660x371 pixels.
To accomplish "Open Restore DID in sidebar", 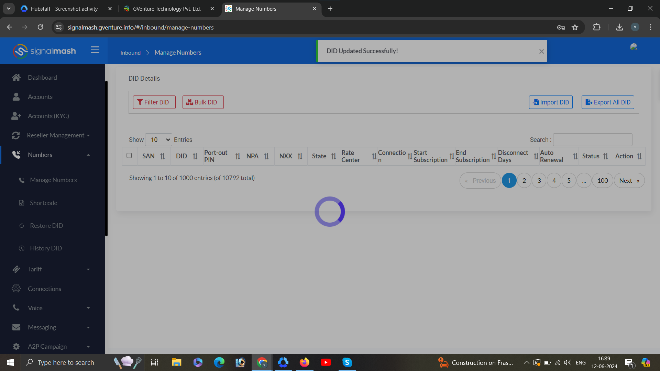I will 46,226.
